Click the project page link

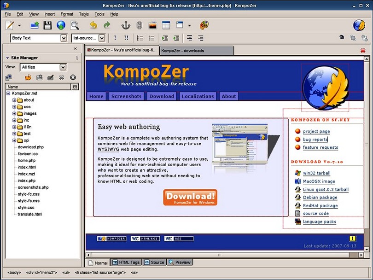click(x=316, y=131)
